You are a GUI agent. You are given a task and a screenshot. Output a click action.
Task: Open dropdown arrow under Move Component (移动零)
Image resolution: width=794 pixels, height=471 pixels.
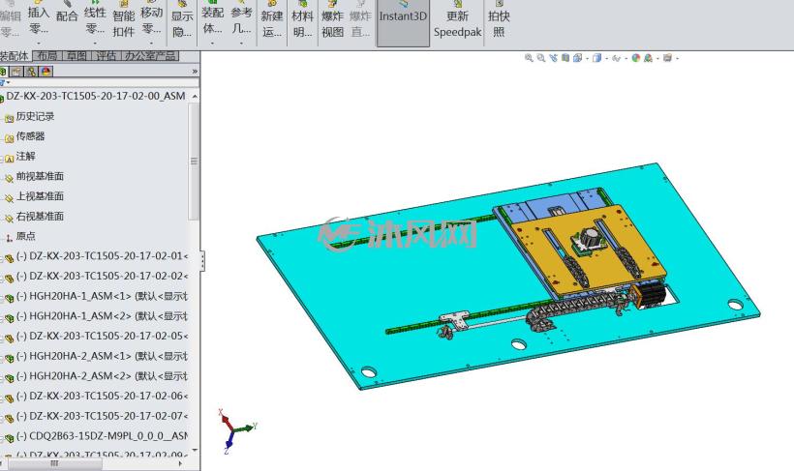[x=151, y=44]
